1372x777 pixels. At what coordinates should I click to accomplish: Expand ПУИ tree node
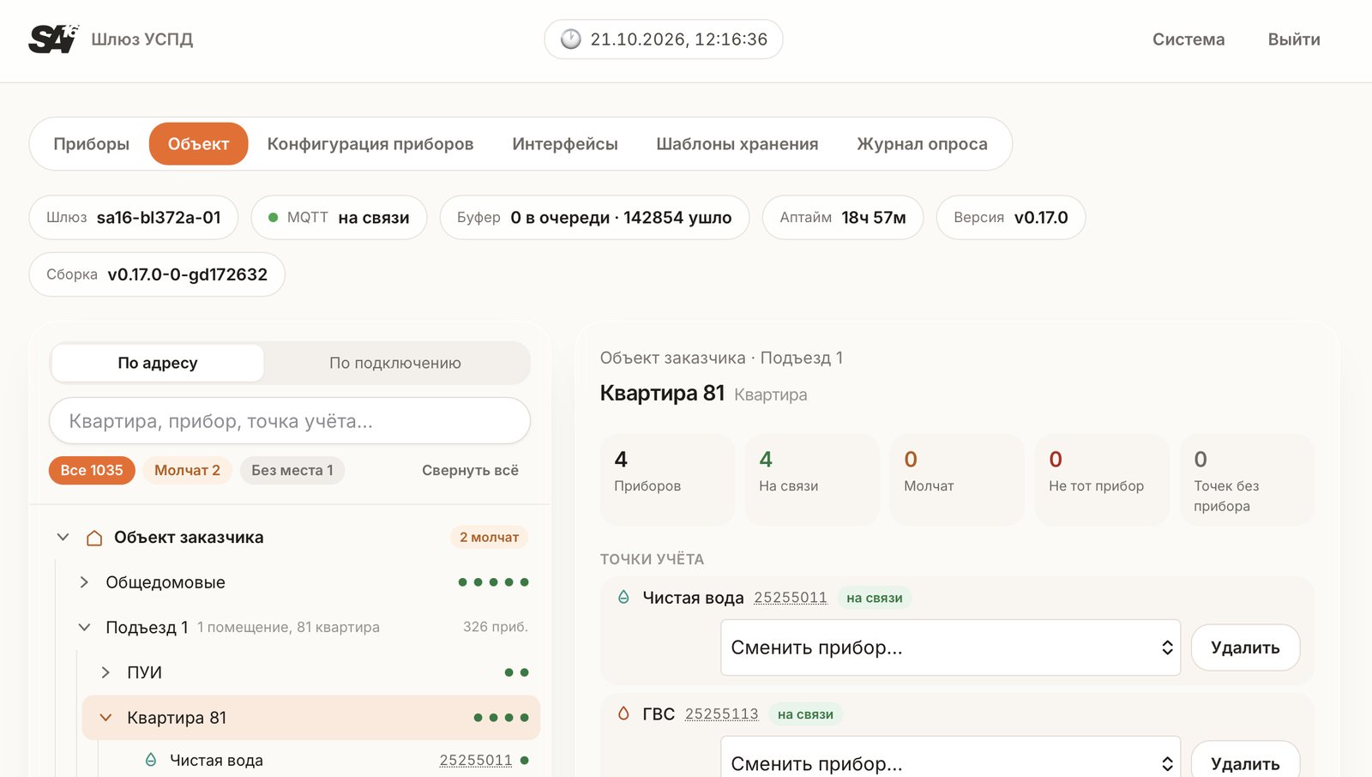click(x=105, y=672)
